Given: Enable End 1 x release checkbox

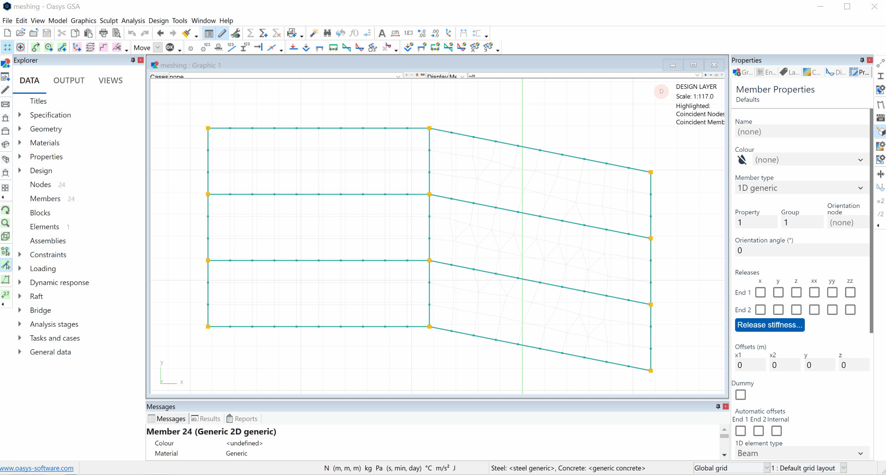Looking at the screenshot, I should [x=760, y=292].
